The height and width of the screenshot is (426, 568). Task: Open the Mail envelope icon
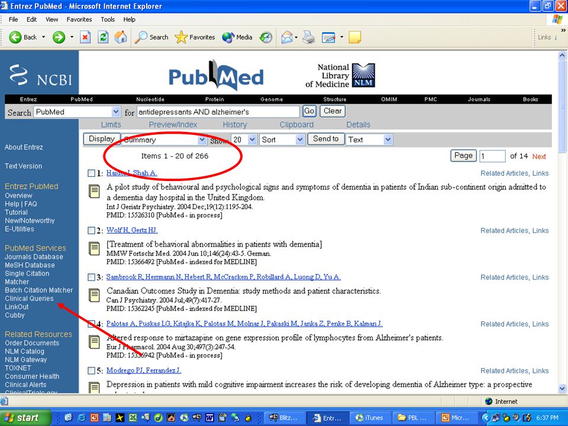[287, 37]
